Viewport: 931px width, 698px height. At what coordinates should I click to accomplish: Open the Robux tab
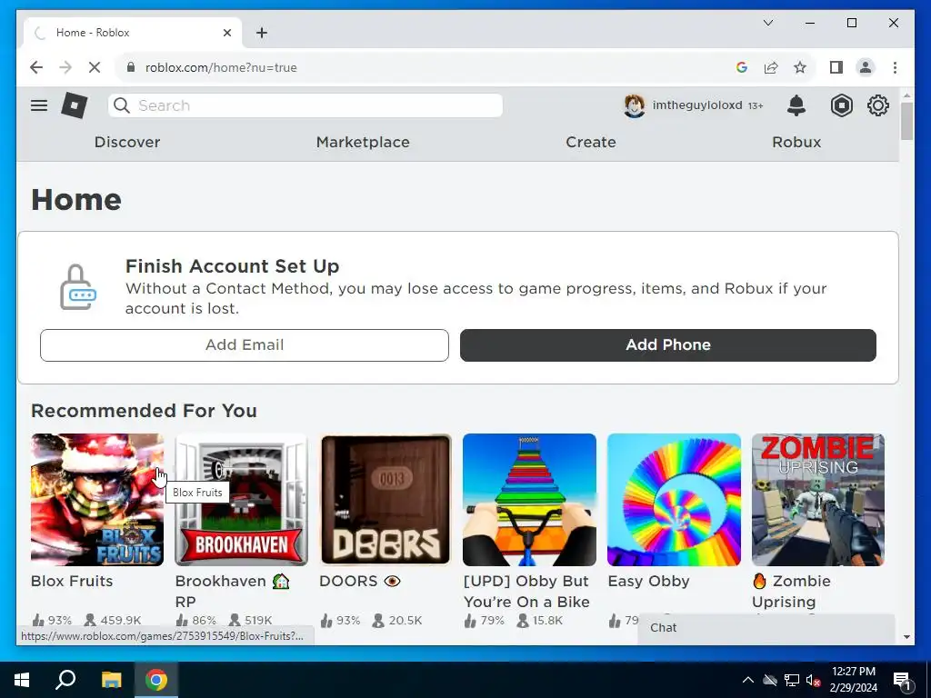tap(796, 142)
